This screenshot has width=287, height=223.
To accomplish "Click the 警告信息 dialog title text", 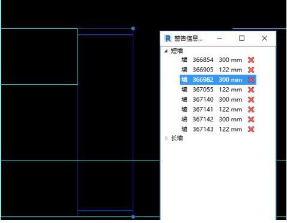I will (189, 38).
